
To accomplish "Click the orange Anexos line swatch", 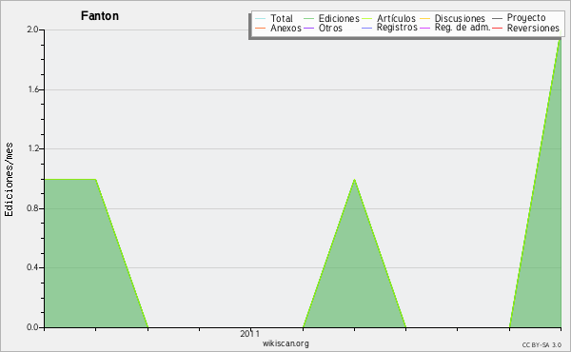I will pyautogui.click(x=261, y=28).
